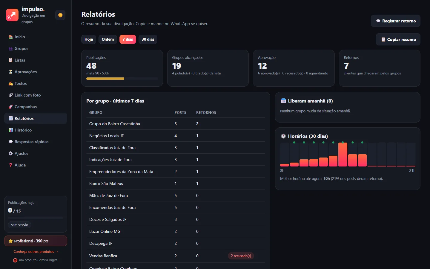Open the Histórico menu item label
The width and height of the screenshot is (430, 269).
click(23, 130)
